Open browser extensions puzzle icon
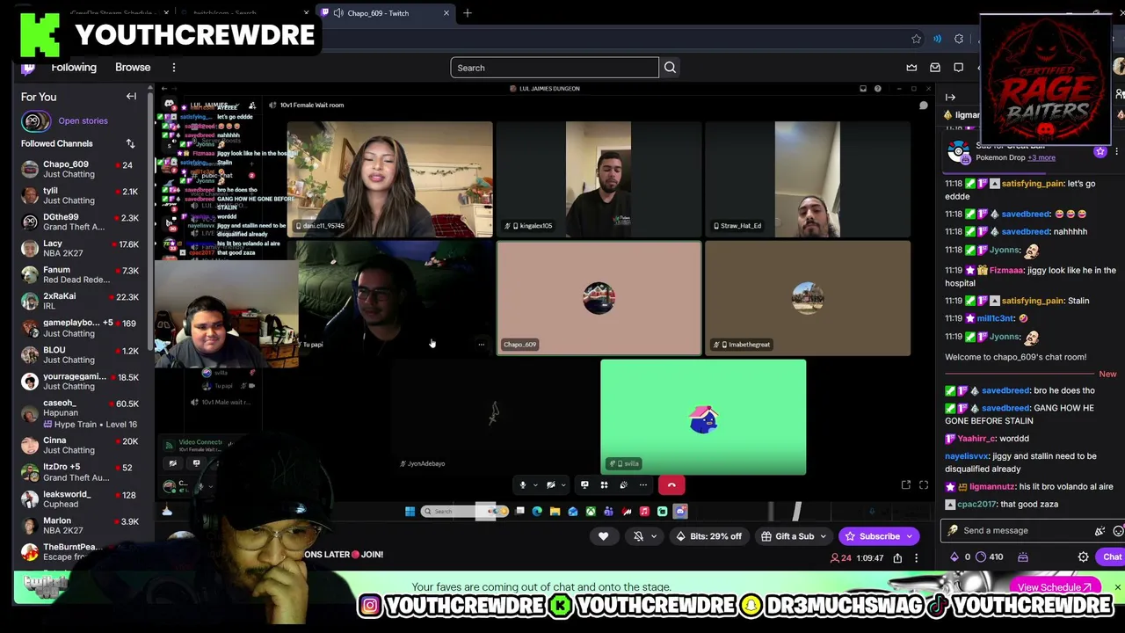Viewport: 1125px width, 633px height. click(x=959, y=39)
